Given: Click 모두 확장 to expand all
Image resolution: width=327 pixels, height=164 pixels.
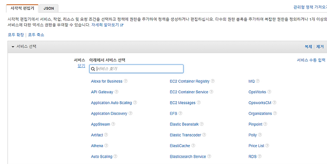Looking at the screenshot, I should 16,35.
